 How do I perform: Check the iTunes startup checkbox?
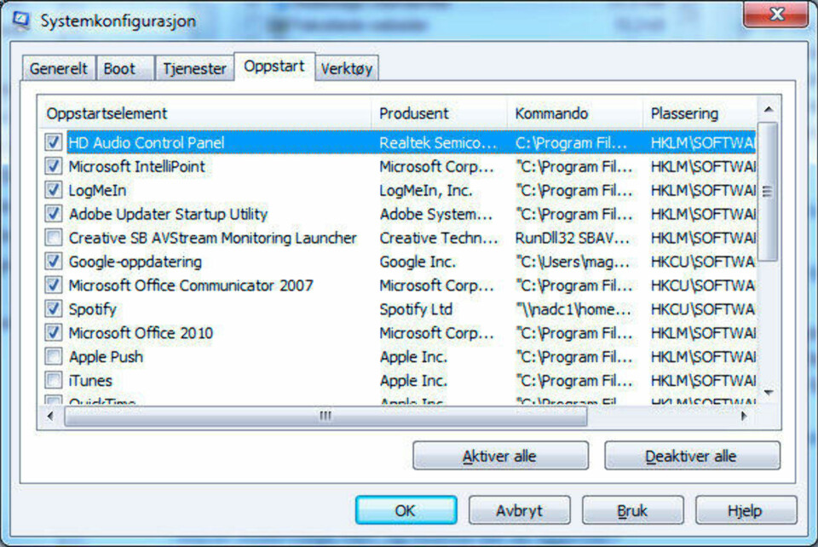tap(53, 381)
